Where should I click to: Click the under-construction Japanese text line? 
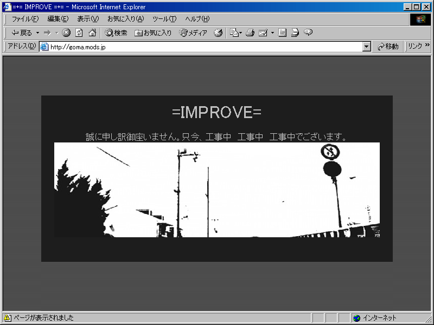[216, 137]
